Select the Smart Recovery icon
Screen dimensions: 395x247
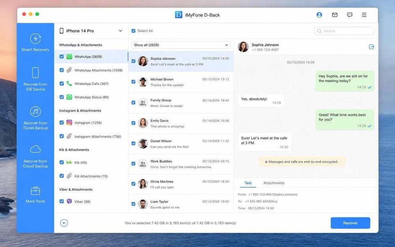pyautogui.click(x=35, y=39)
